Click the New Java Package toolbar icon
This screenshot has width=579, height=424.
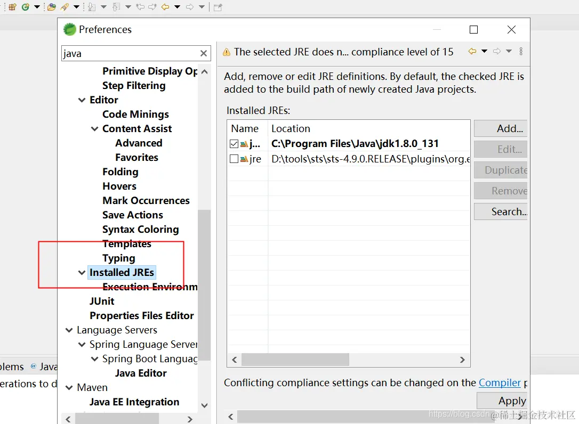click(12, 7)
